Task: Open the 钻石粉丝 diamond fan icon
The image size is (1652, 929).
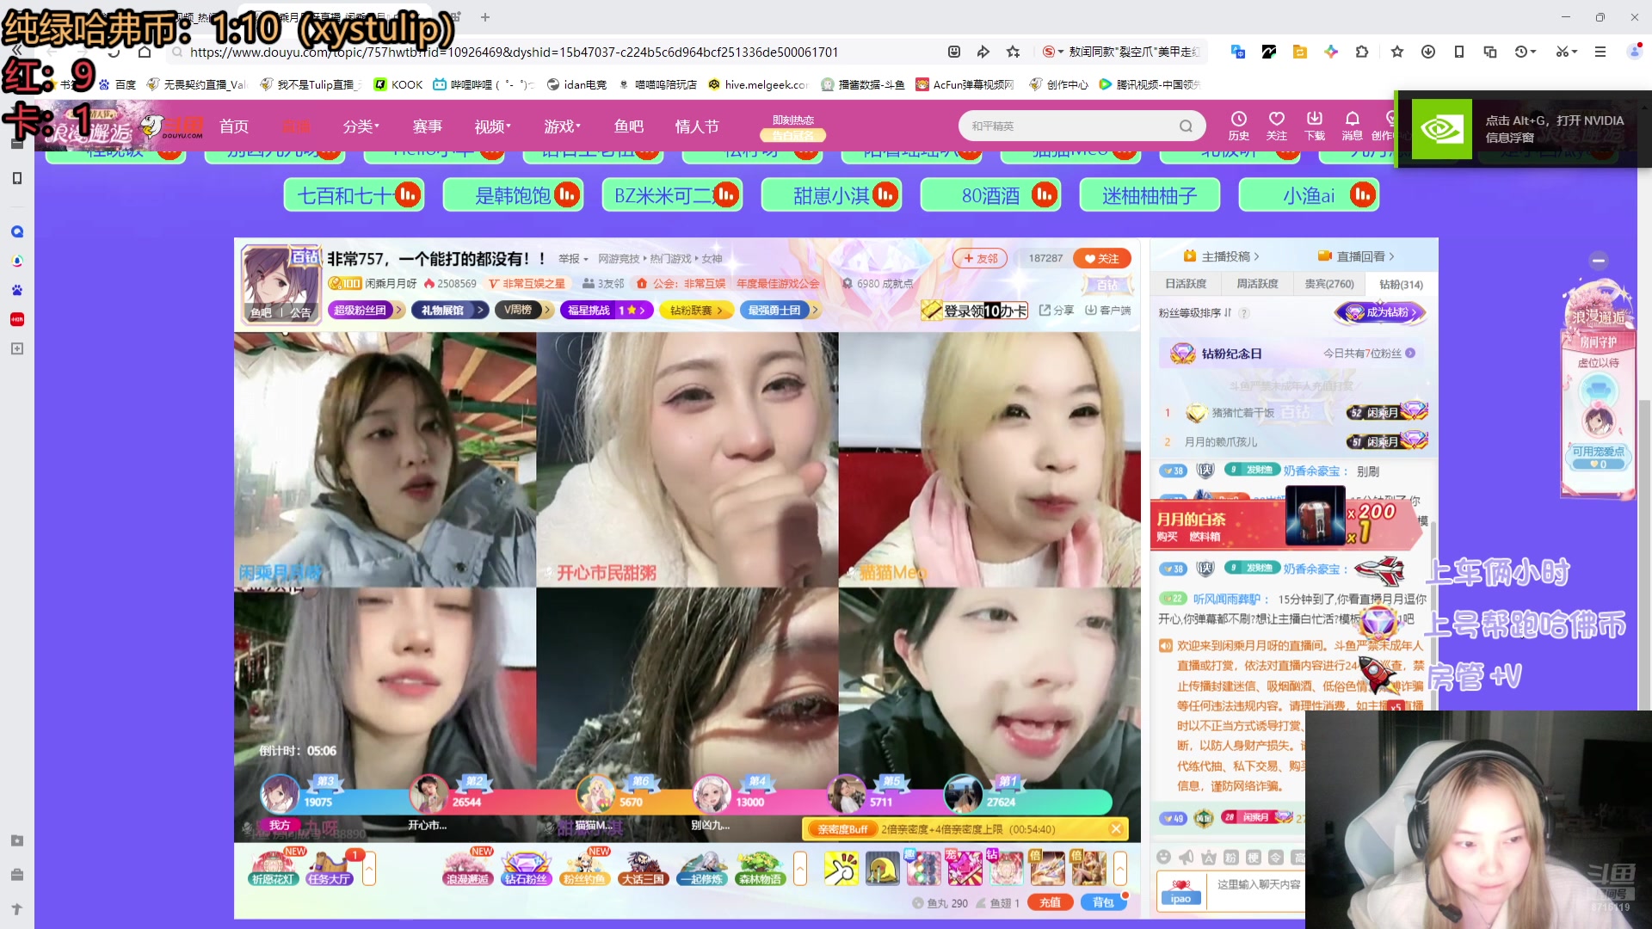Action: click(x=526, y=868)
